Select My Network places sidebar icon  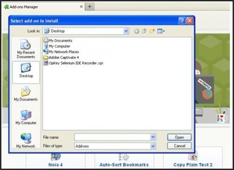(26, 140)
